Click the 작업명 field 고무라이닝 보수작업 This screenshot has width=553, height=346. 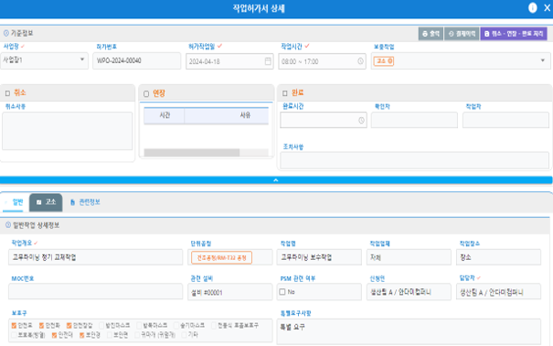click(319, 257)
